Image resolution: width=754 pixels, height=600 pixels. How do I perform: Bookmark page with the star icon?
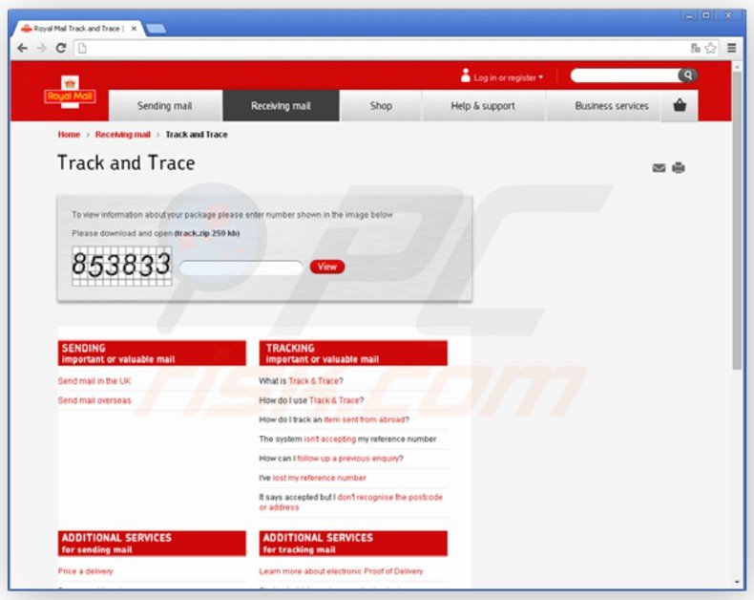711,48
